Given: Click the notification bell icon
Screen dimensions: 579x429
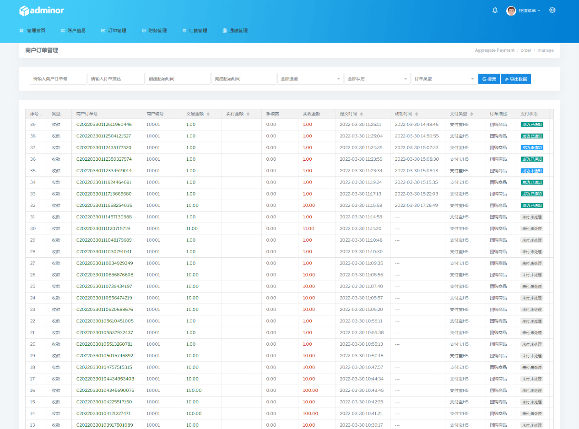Looking at the screenshot, I should pos(495,10).
